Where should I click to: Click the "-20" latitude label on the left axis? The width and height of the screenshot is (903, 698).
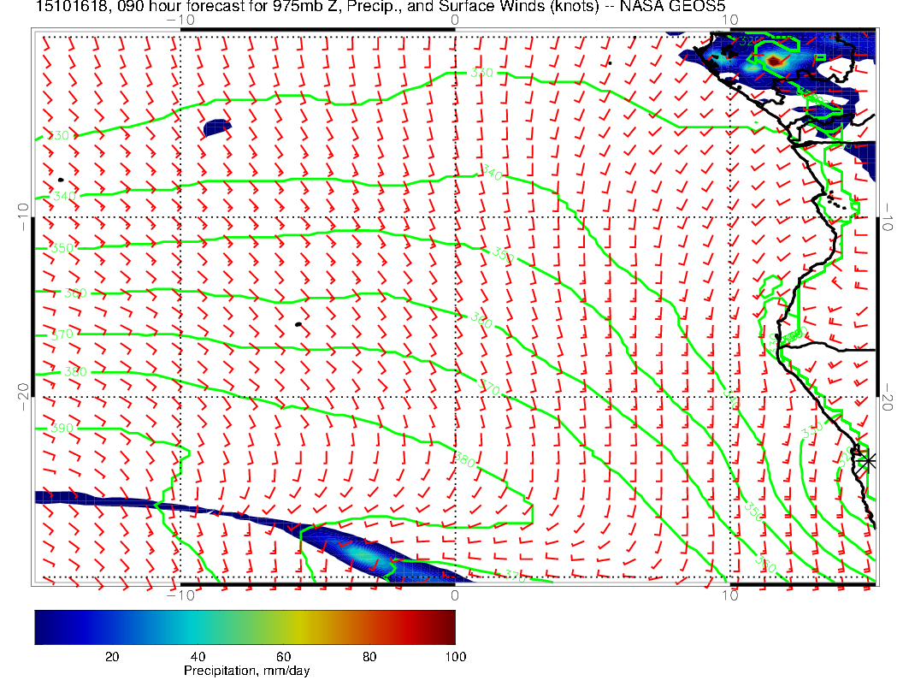22,393
